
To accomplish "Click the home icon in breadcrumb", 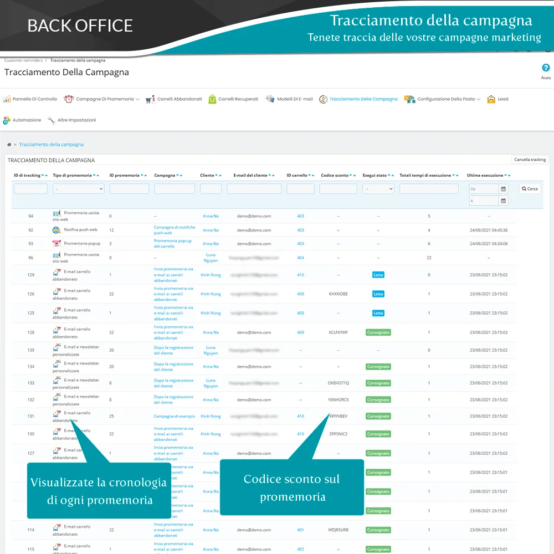I will (9, 145).
